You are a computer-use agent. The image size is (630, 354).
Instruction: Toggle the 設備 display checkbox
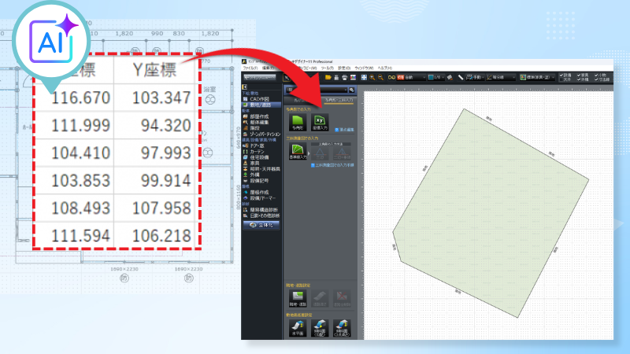point(561,75)
